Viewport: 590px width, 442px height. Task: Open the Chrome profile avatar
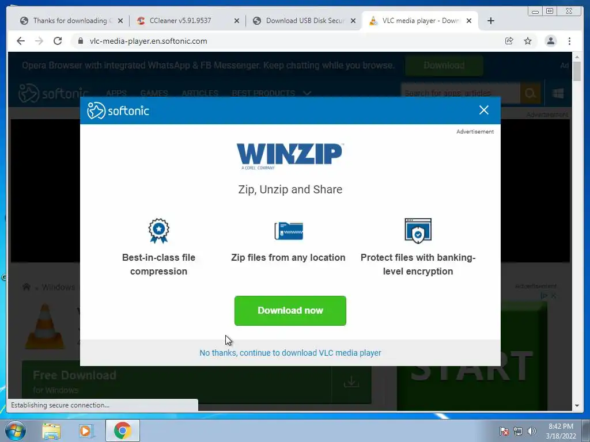[x=550, y=41]
